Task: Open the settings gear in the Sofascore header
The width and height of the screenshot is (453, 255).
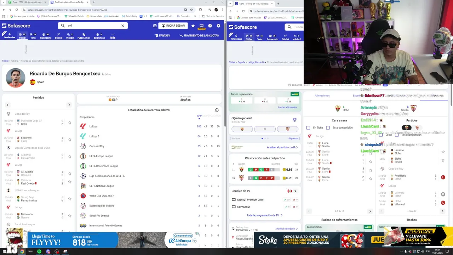Action: point(218,25)
